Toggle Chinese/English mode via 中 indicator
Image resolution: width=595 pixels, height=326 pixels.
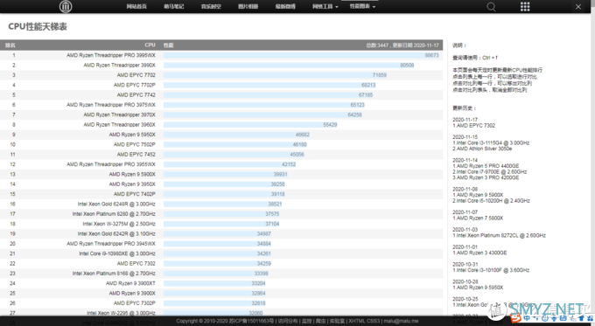point(527,318)
